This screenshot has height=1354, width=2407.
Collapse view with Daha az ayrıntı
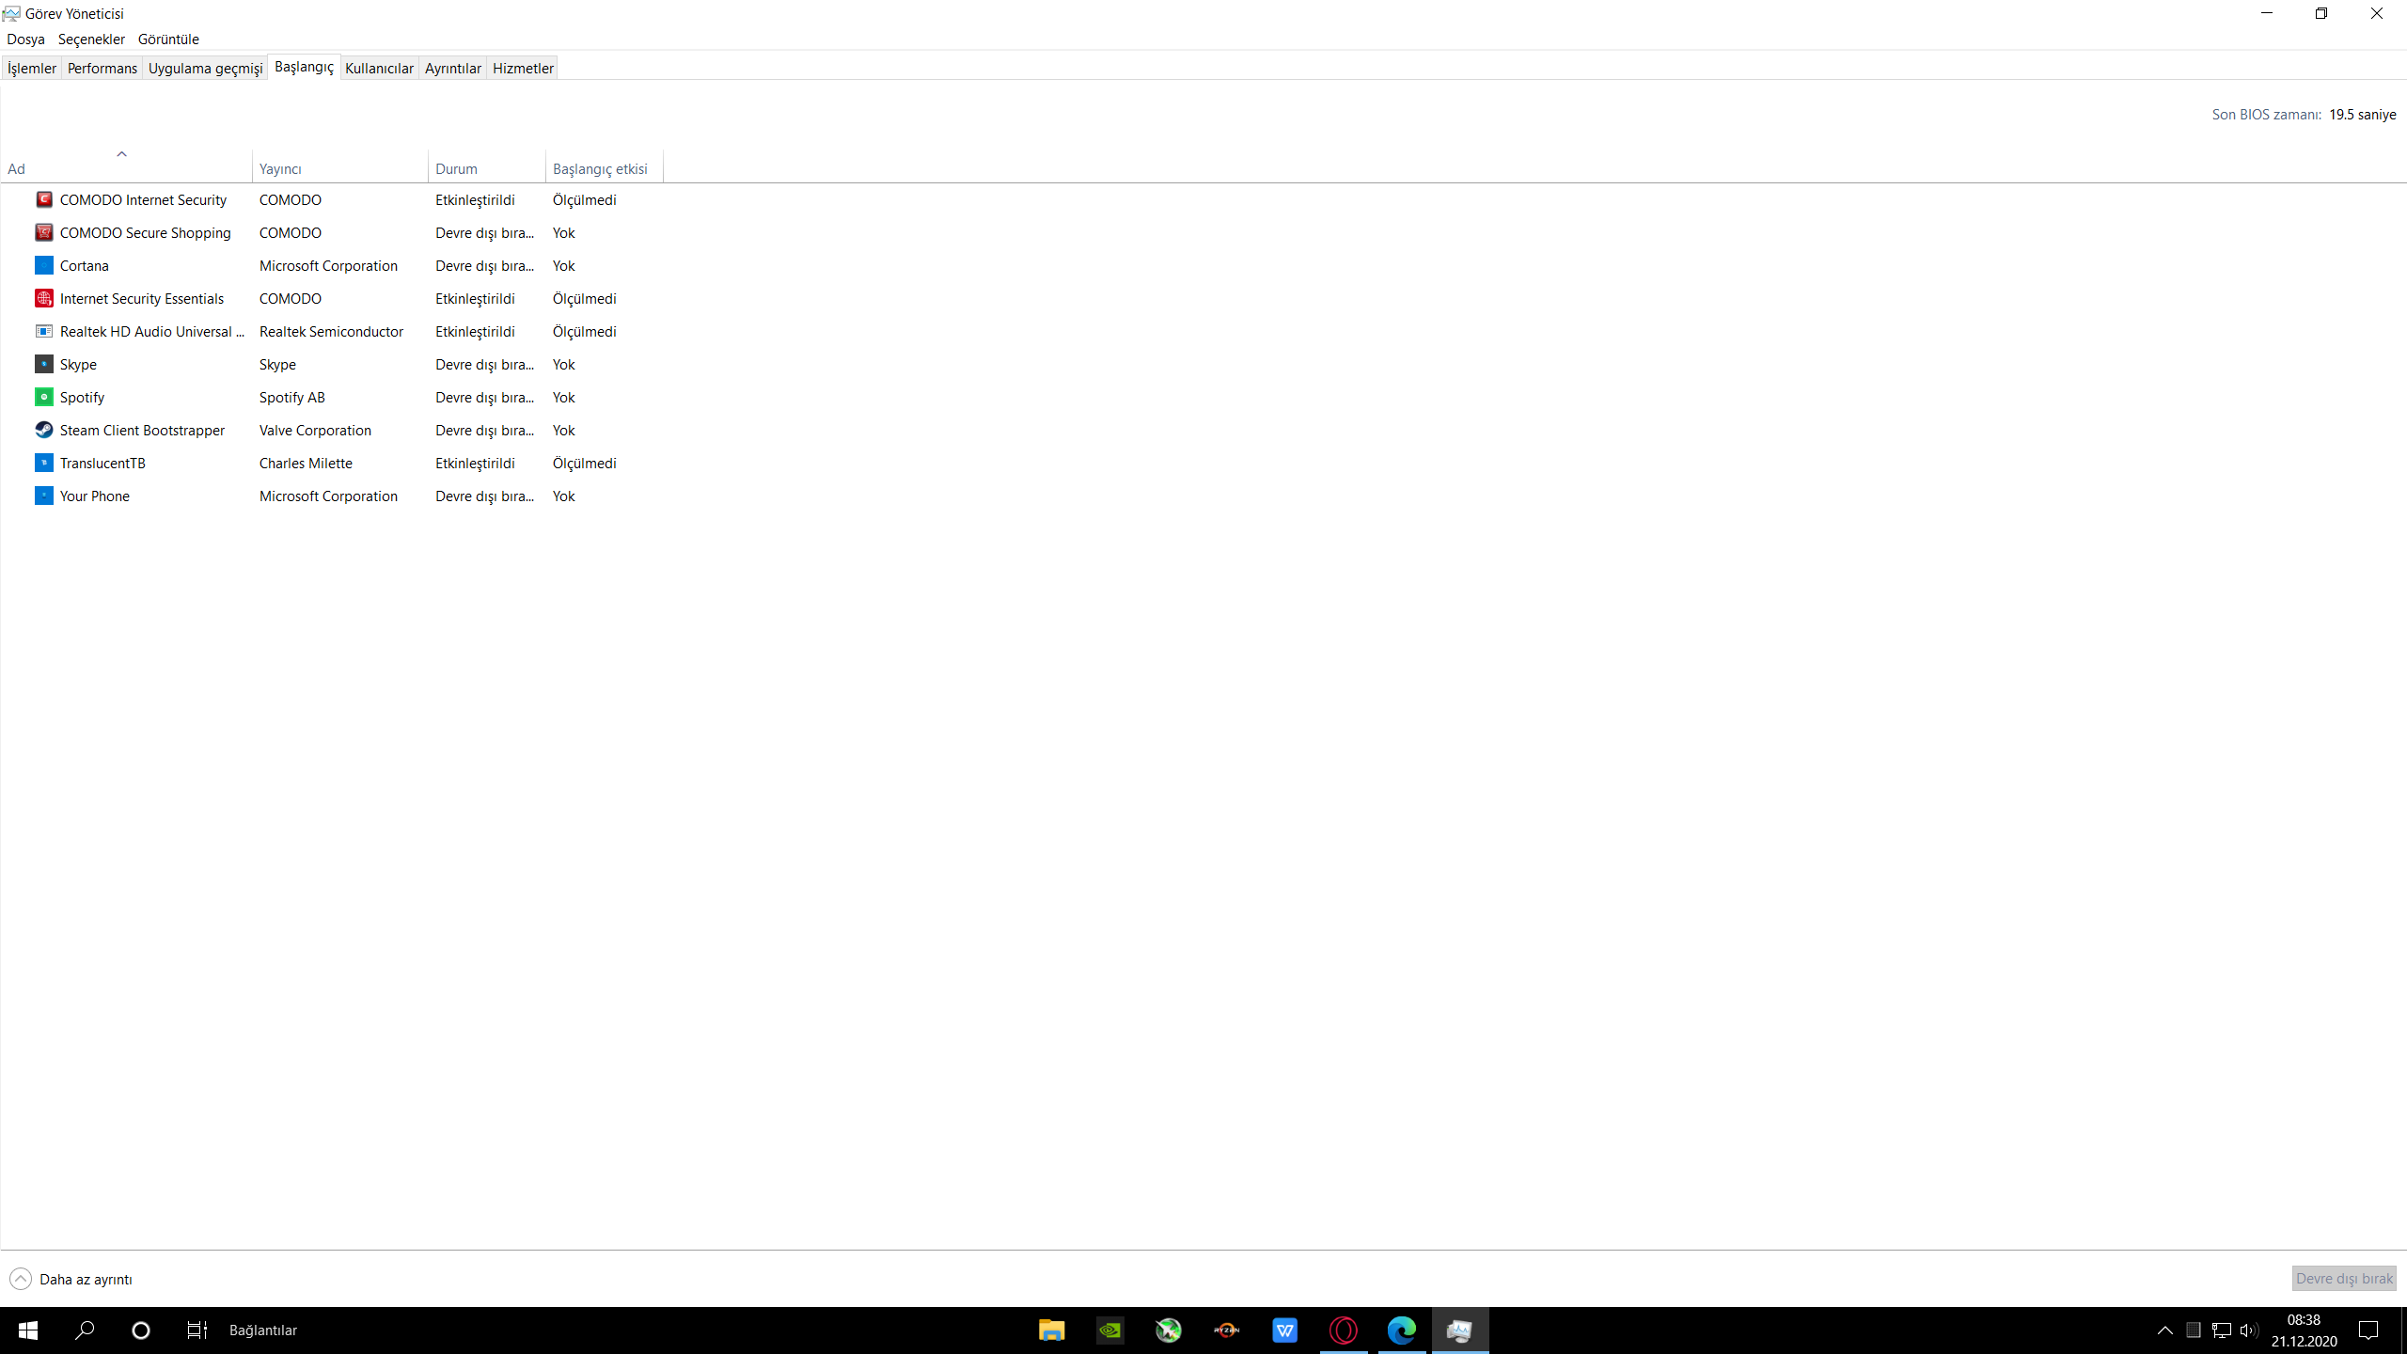(x=71, y=1279)
